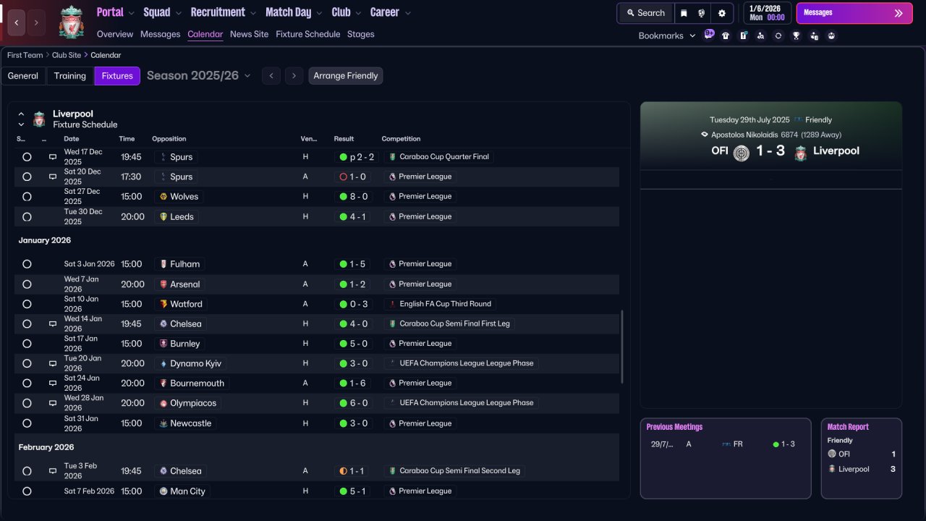Go to the previous season with the left arrow

pyautogui.click(x=271, y=76)
